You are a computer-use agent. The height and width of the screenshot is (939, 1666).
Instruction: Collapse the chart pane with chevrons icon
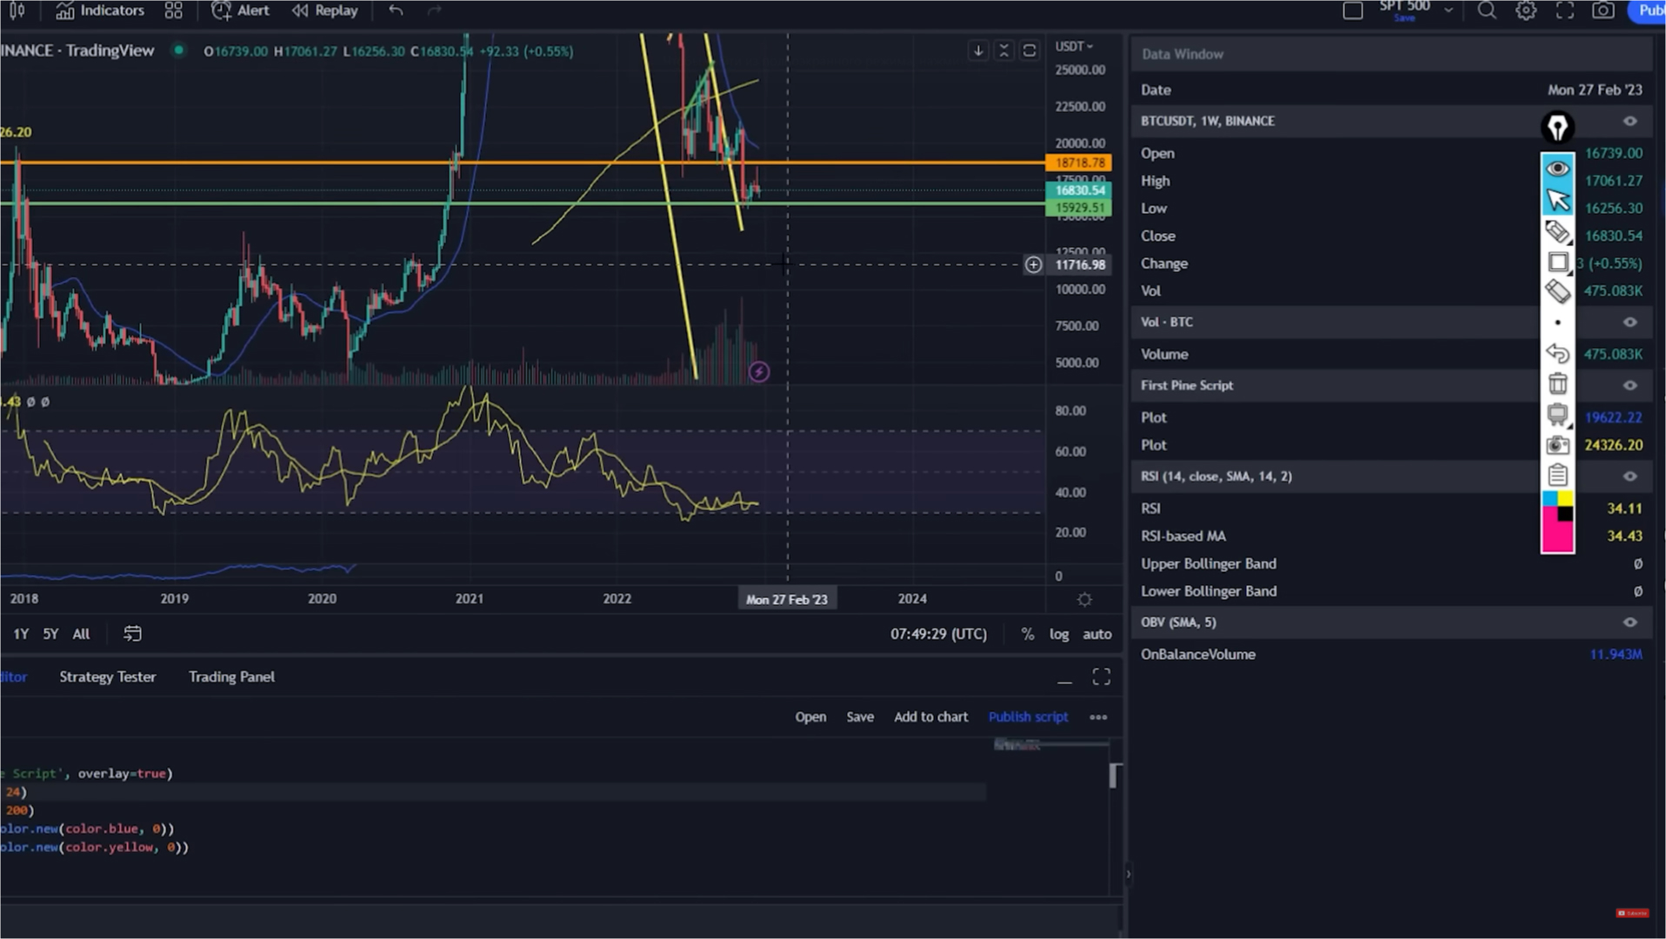[1004, 50]
